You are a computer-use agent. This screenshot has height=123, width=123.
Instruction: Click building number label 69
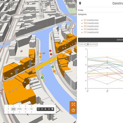tap(66, 77)
